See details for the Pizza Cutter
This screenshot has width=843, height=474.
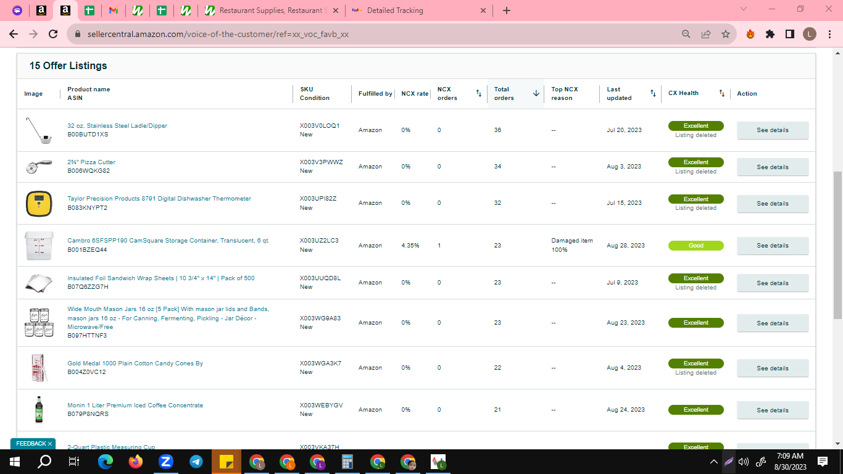point(773,167)
